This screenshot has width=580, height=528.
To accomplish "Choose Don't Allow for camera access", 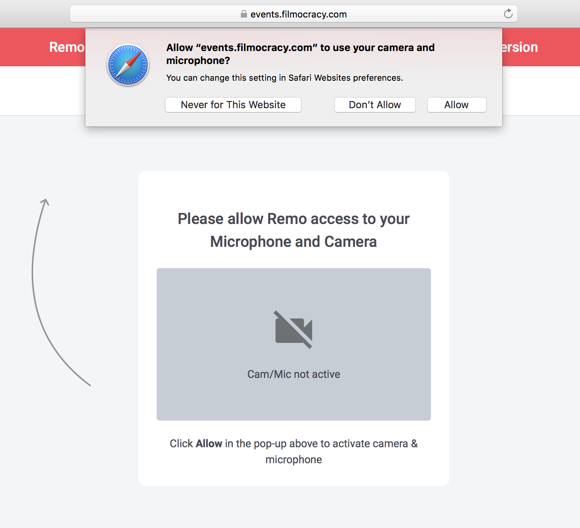I will [x=375, y=105].
